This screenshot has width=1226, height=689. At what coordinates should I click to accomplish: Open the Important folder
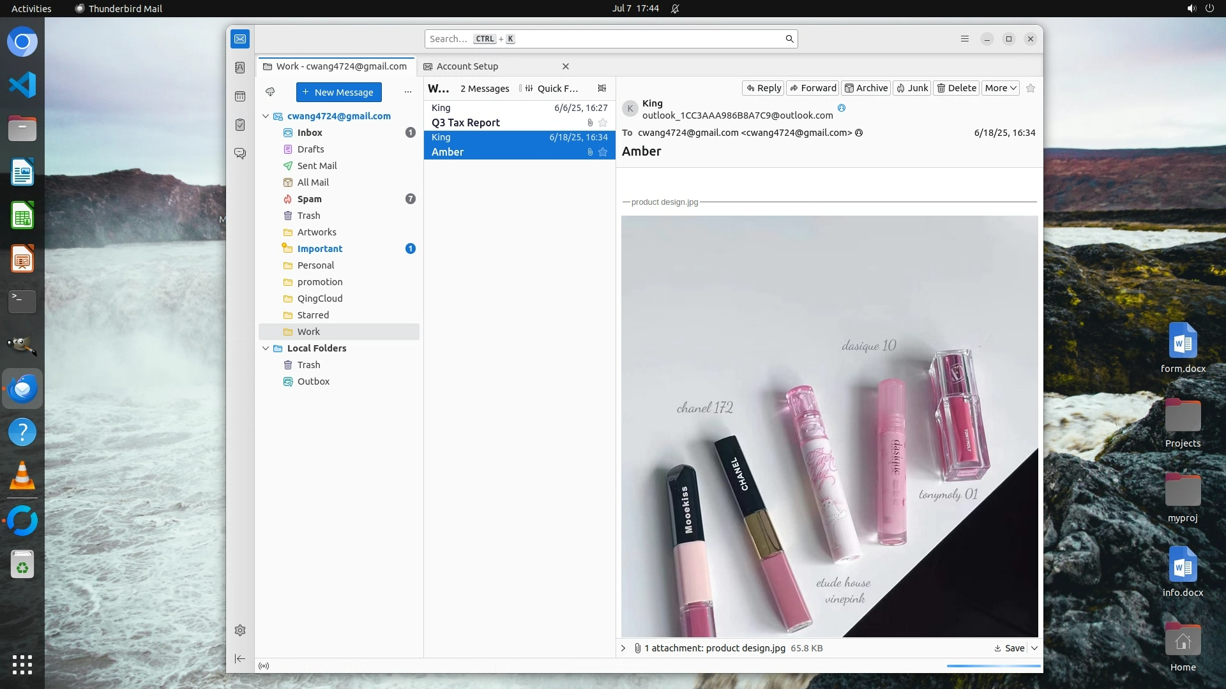pyautogui.click(x=319, y=249)
